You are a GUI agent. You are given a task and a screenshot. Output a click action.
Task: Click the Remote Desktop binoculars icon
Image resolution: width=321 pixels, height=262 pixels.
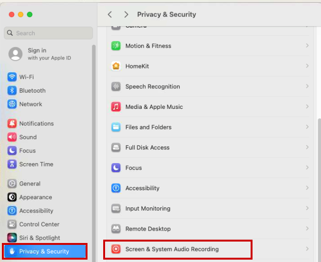[116, 229]
